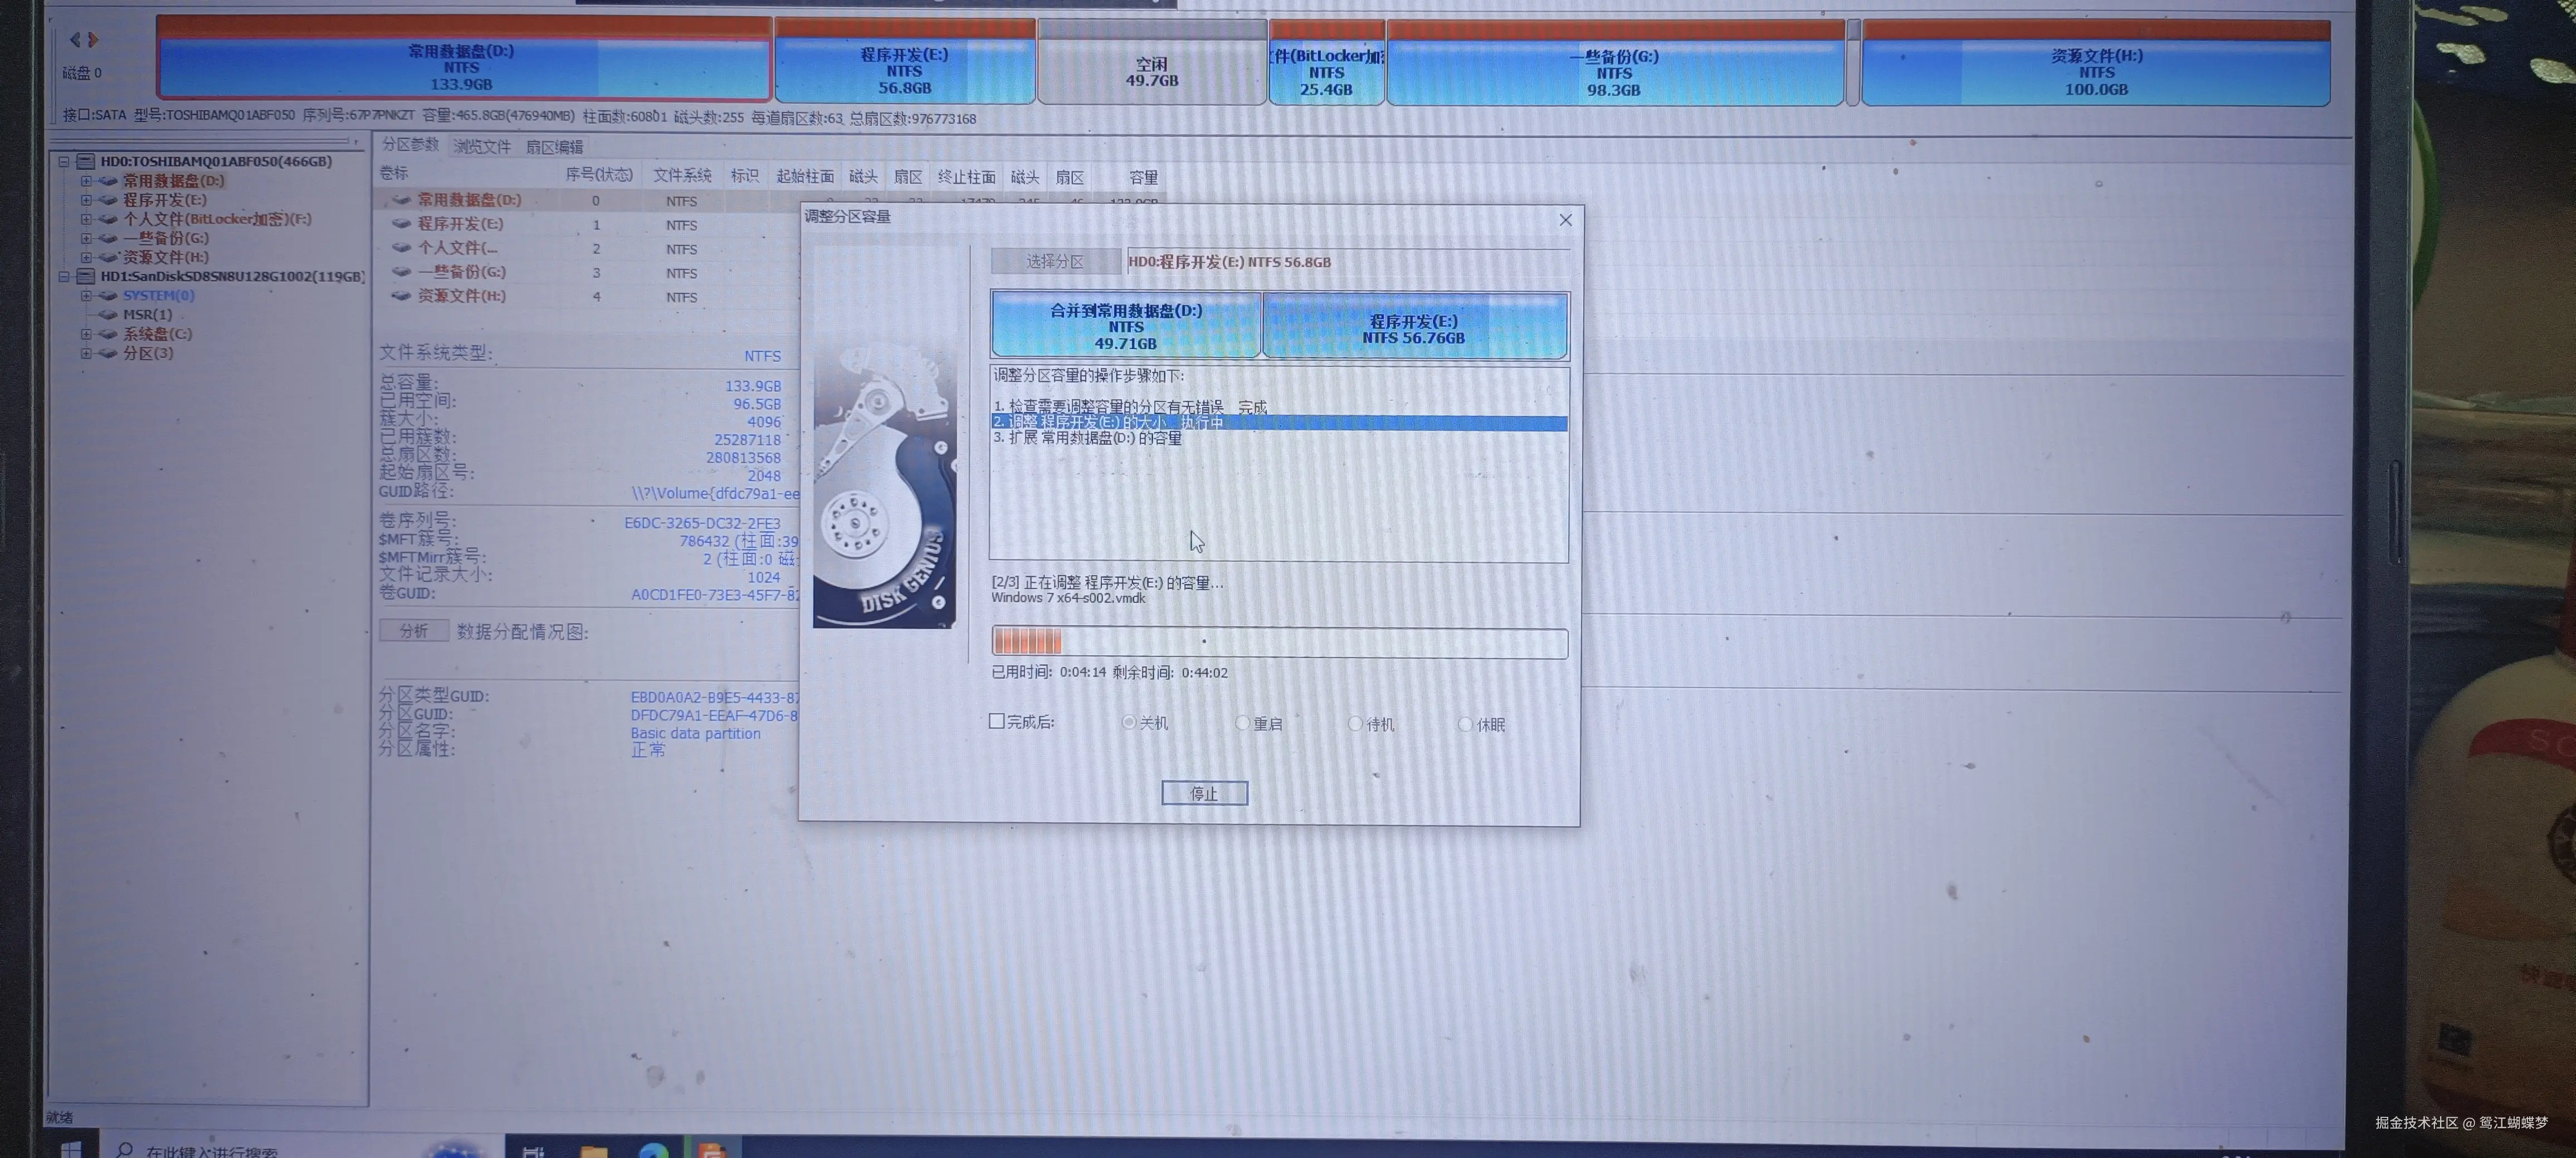Viewport: 2576px width, 1158px height.
Task: Click the HD0 TOSHIBA disk icon in tree
Action: click(86, 162)
